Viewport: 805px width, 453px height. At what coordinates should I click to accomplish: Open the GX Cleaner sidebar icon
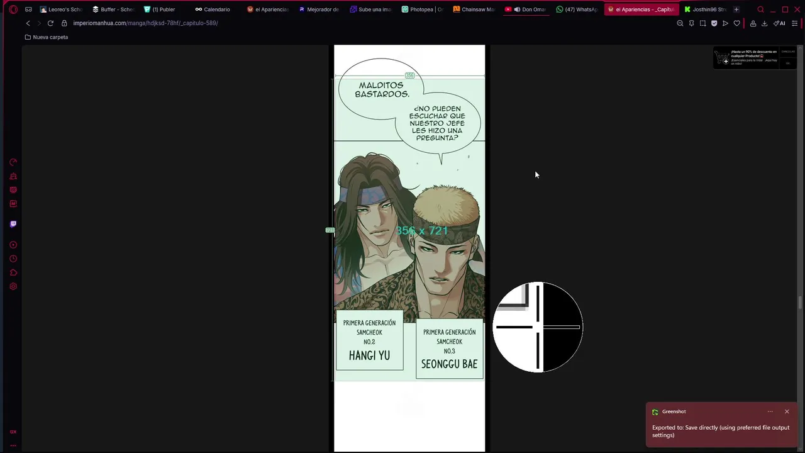pyautogui.click(x=13, y=176)
